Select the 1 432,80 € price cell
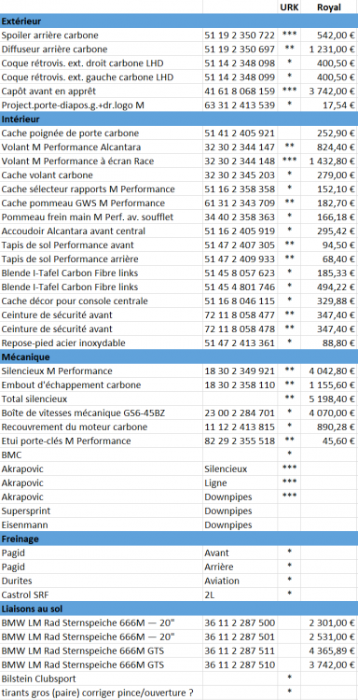 pyautogui.click(x=329, y=161)
